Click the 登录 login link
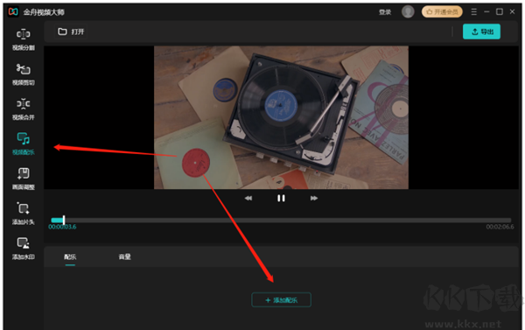 tap(385, 12)
